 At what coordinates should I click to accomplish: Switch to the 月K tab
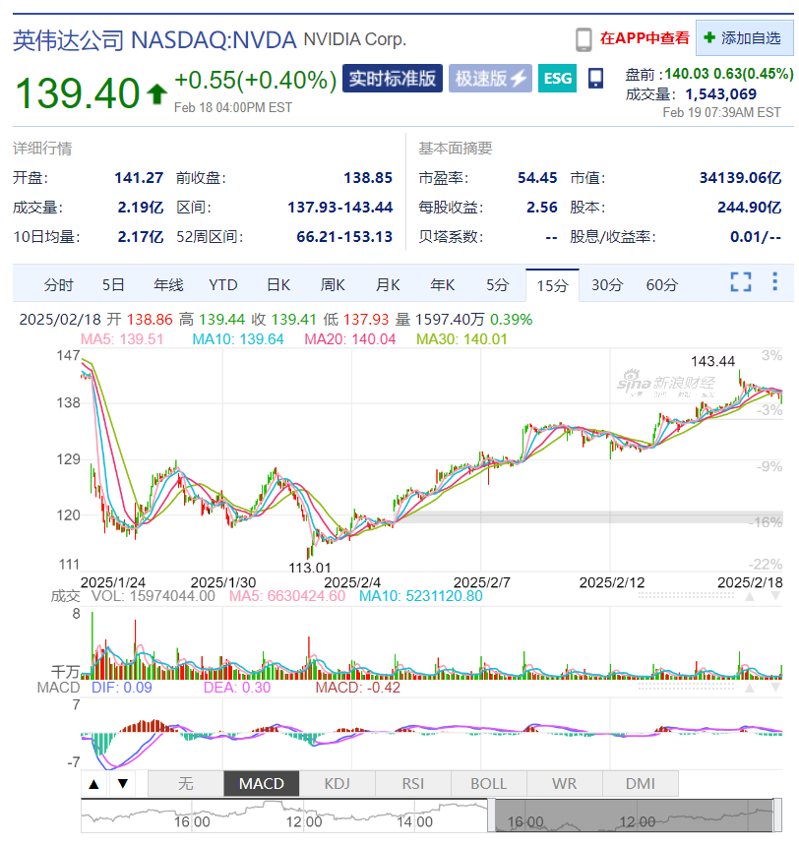point(388,284)
